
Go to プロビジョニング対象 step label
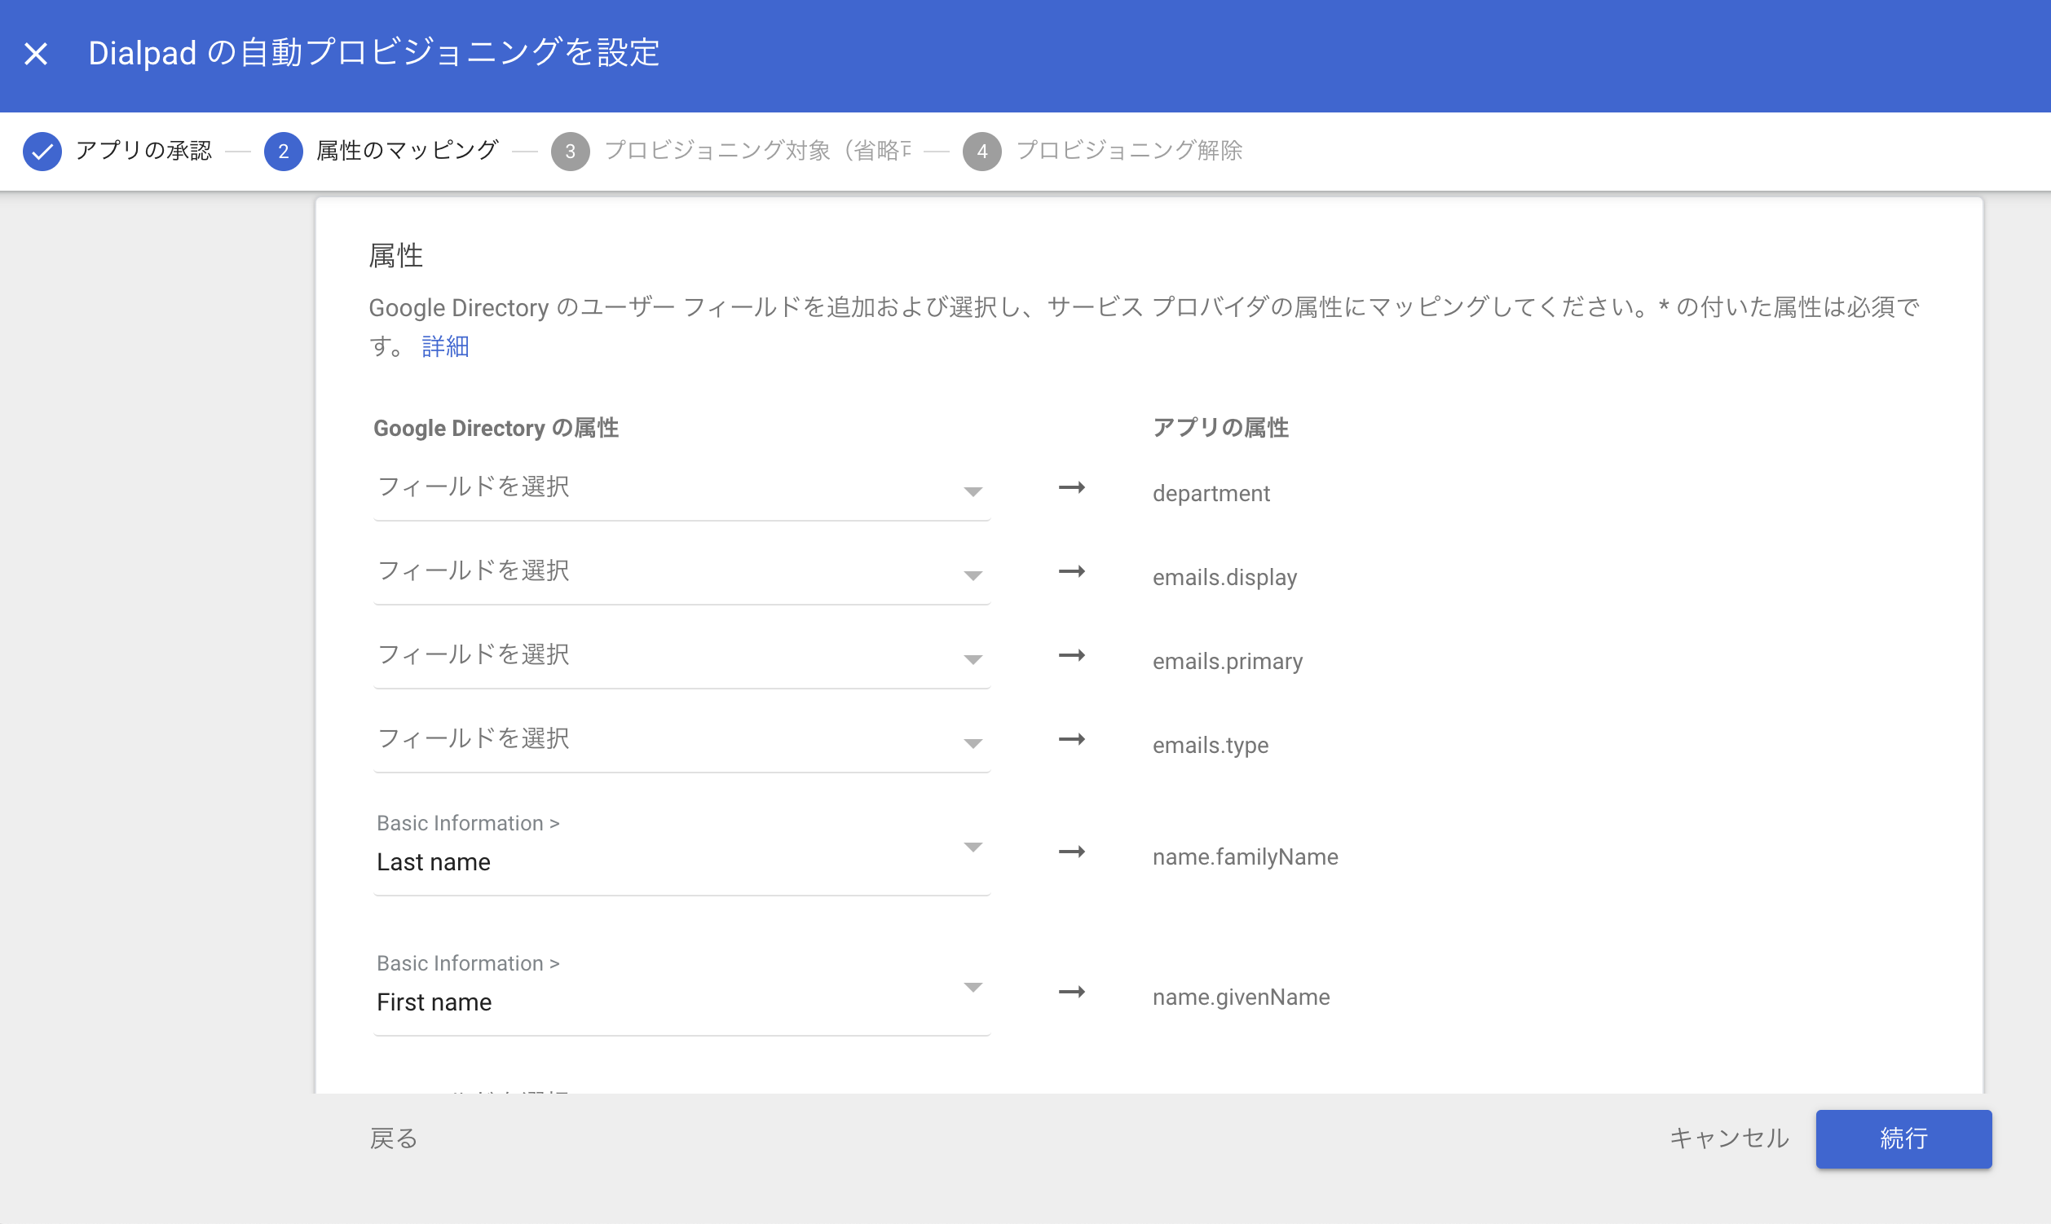coord(757,150)
